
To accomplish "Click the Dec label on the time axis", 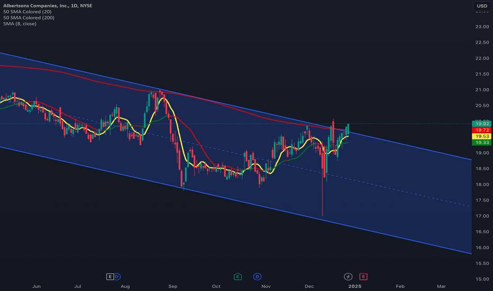I will 309,286.
